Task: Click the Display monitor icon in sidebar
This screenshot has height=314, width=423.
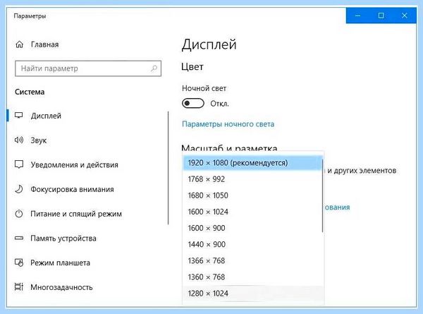Action: click(19, 116)
